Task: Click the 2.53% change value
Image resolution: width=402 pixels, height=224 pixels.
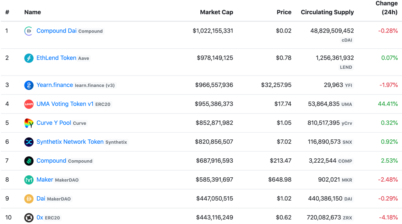Action: tap(389, 161)
